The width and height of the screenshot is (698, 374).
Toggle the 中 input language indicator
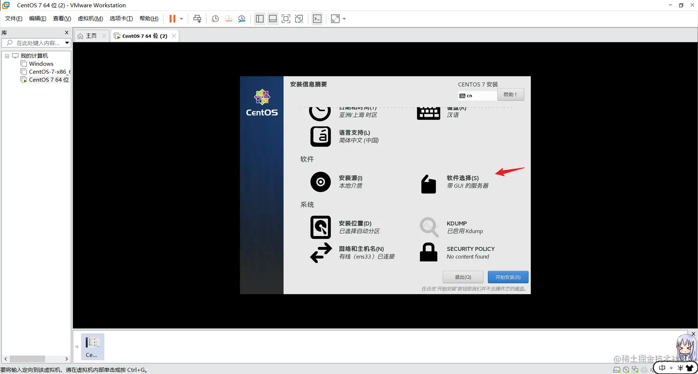662,368
